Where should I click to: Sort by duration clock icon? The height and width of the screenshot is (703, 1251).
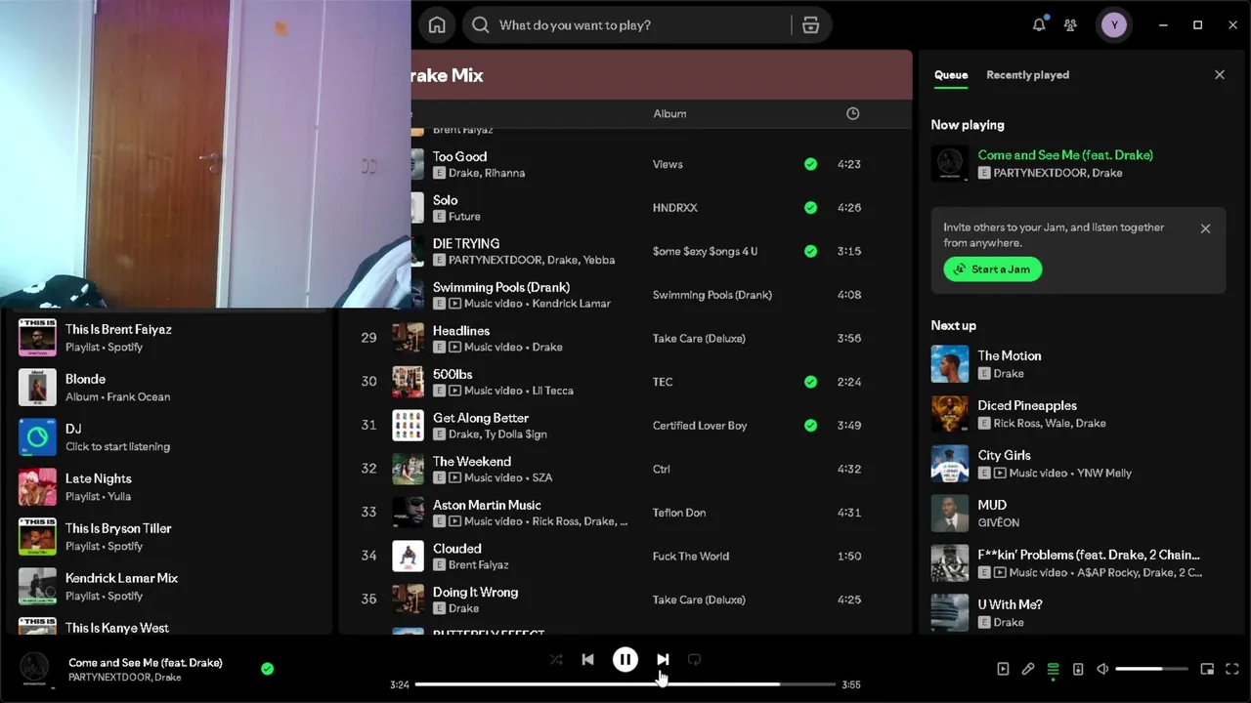[x=852, y=114]
